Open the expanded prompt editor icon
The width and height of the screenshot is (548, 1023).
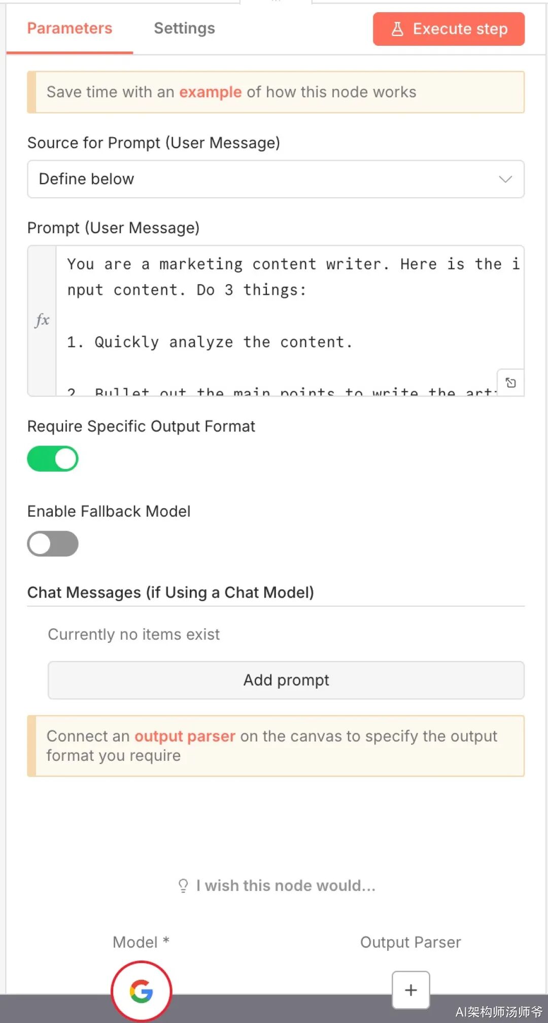click(x=510, y=383)
